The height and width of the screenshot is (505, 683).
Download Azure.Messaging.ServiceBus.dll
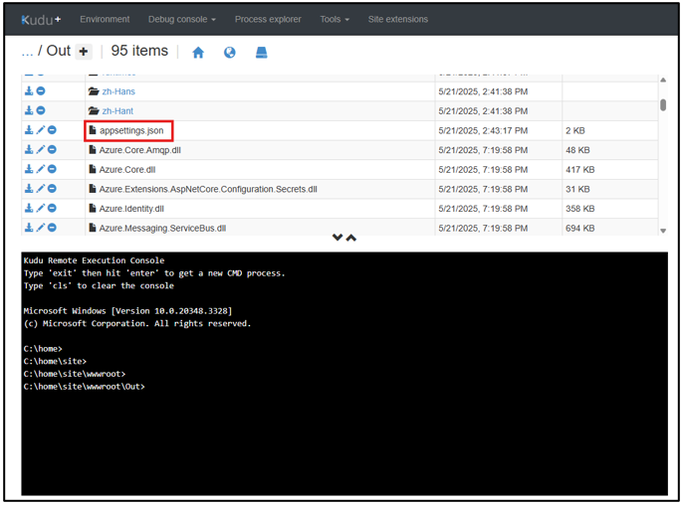coord(29,228)
